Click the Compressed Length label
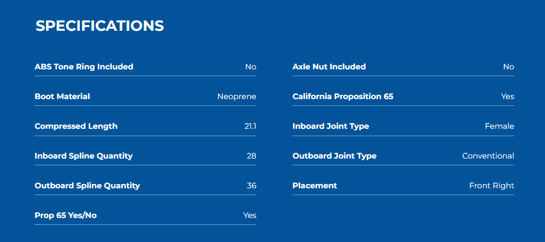Screen dimensions: 545x242 coord(76,126)
